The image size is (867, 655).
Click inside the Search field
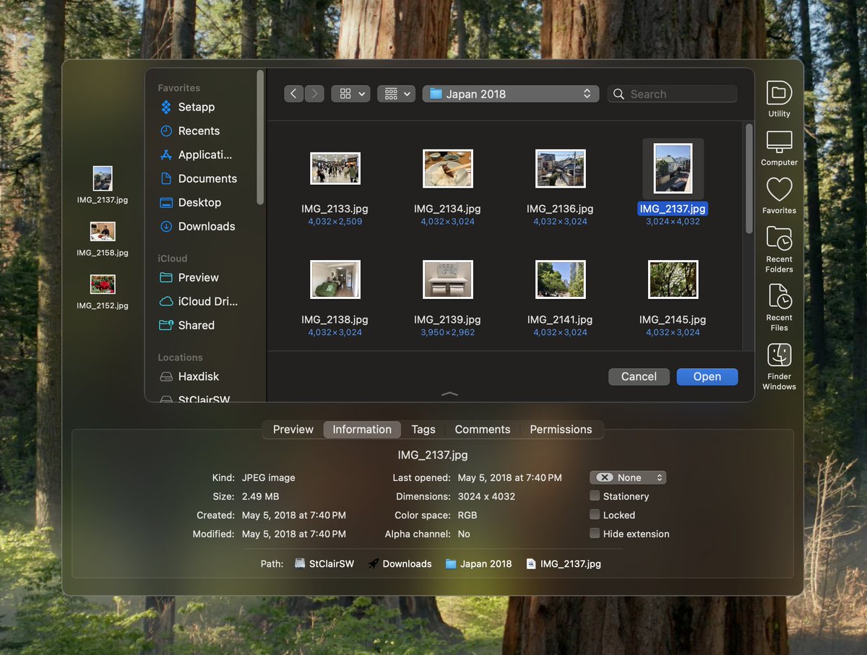click(673, 94)
